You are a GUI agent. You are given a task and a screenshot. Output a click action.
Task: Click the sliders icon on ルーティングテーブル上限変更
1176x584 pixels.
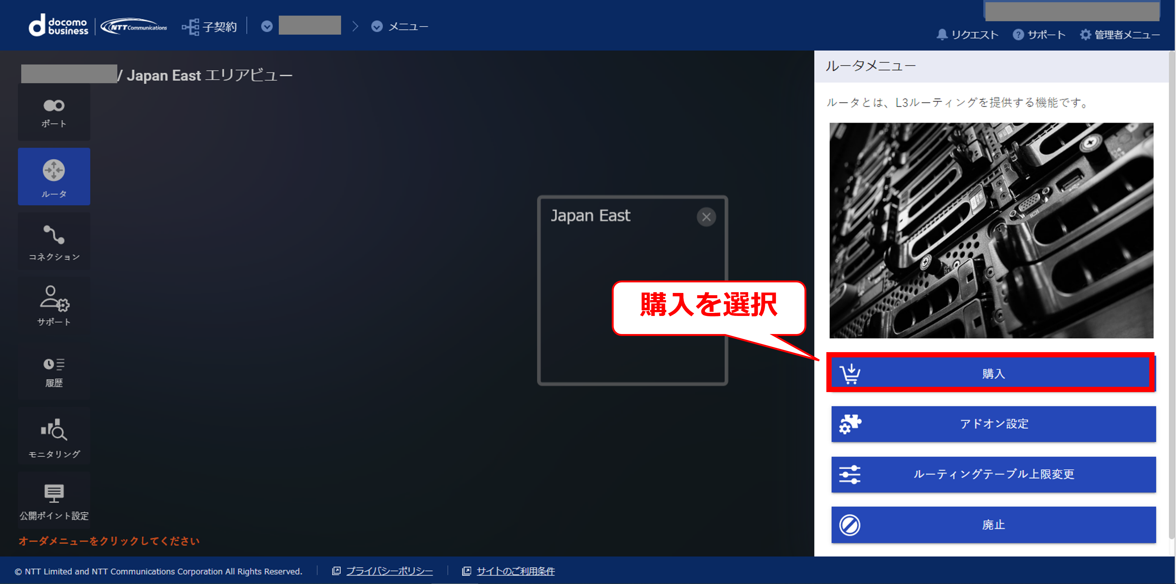click(850, 475)
